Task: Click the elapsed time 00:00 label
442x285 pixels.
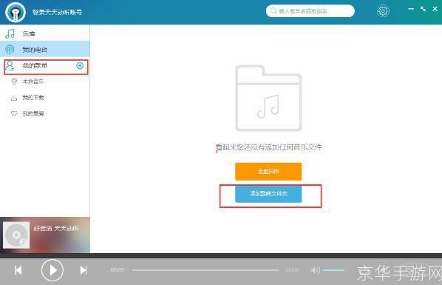Action: [x=118, y=270]
